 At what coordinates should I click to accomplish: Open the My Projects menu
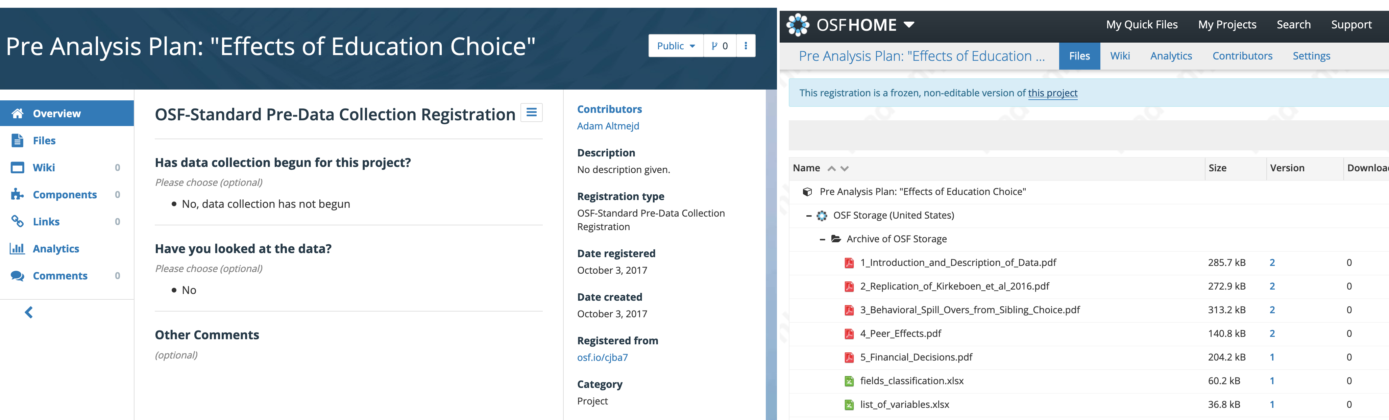click(x=1227, y=24)
